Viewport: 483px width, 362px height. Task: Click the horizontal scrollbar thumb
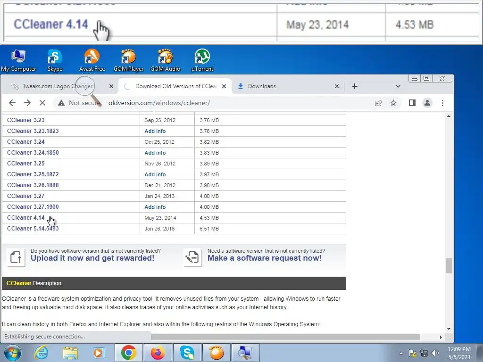coord(285,337)
